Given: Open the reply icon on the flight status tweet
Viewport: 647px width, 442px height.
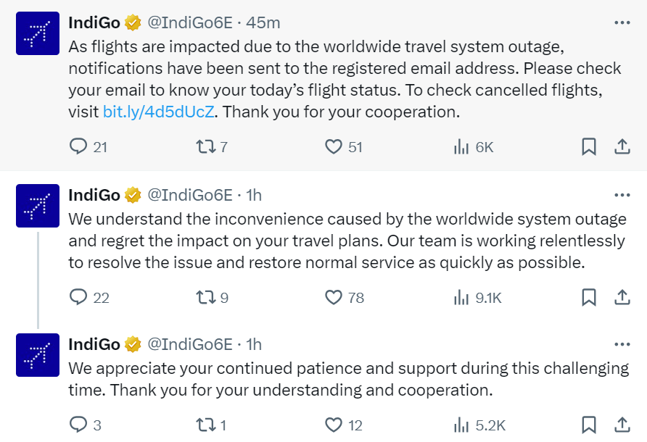Looking at the screenshot, I should [78, 146].
